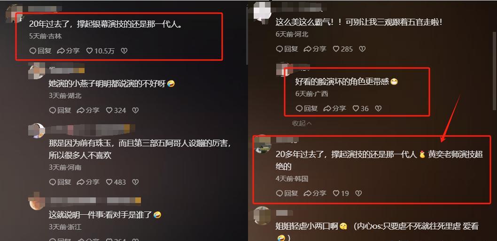Click the right comment panel scrollbar
Viewport: 497px width, 241px height.
tap(494, 70)
